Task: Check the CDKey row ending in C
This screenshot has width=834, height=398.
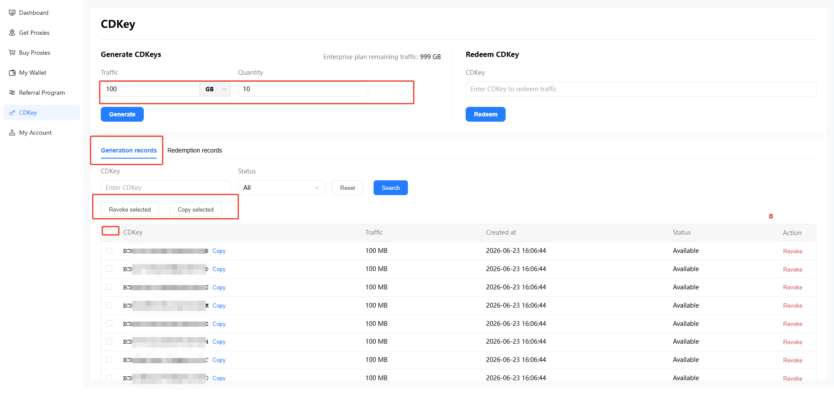Action: pos(109,360)
